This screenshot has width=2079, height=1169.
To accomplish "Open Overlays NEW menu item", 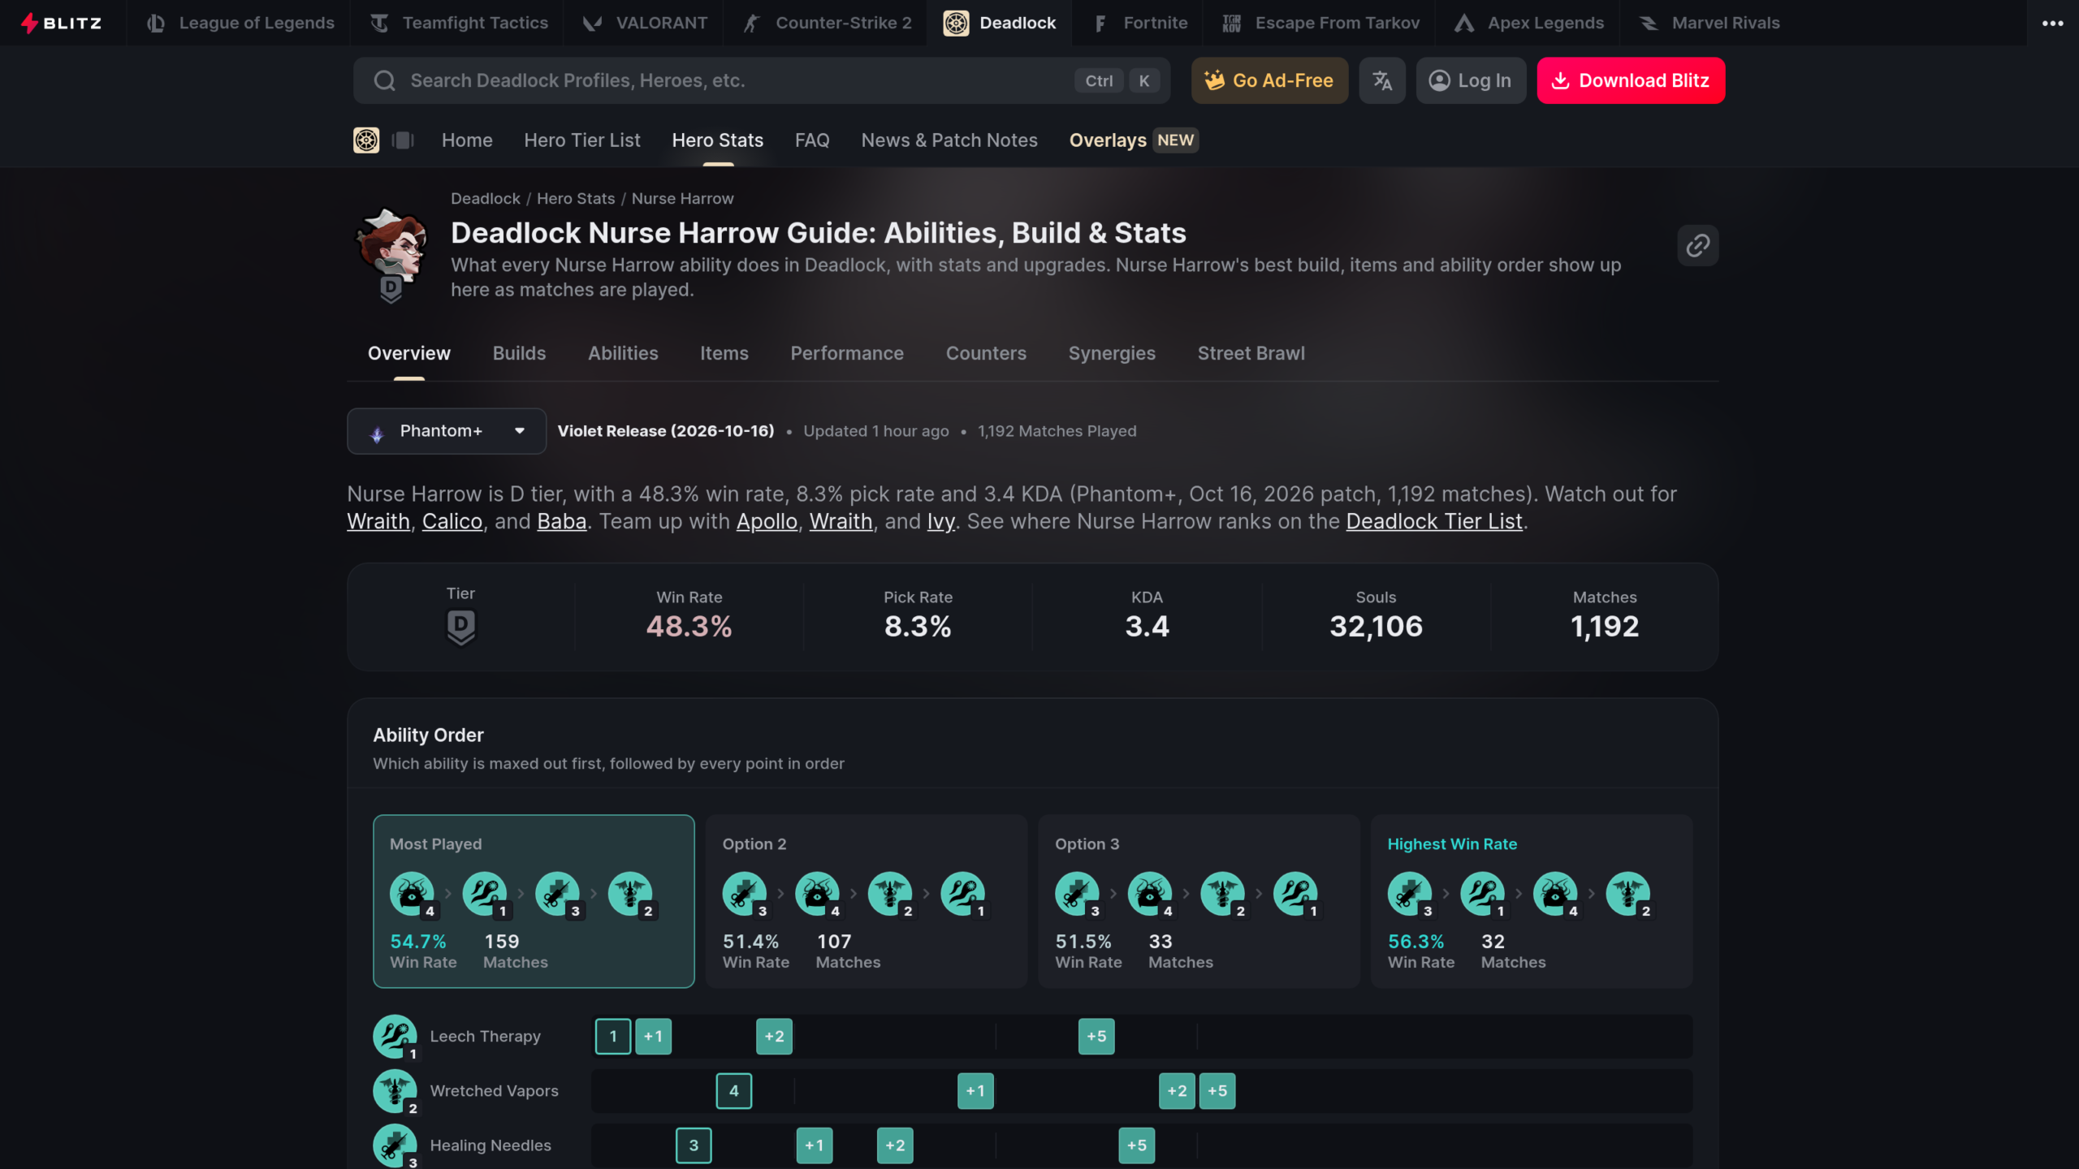I will click(x=1134, y=140).
